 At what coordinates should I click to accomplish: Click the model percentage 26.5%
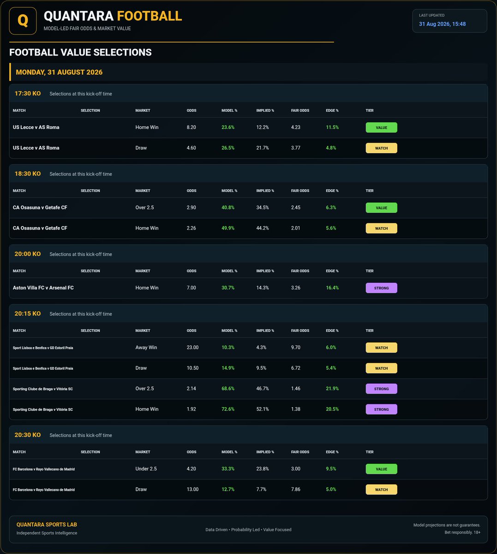pos(228,148)
